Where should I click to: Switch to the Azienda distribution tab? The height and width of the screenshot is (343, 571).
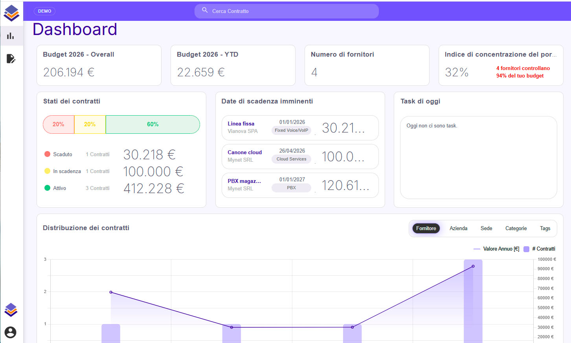[458, 229]
